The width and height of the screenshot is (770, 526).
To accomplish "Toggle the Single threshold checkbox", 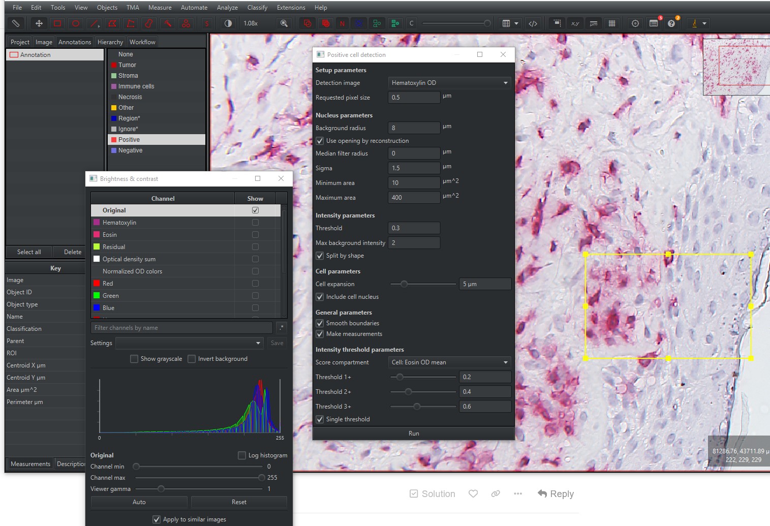I will pyautogui.click(x=320, y=419).
